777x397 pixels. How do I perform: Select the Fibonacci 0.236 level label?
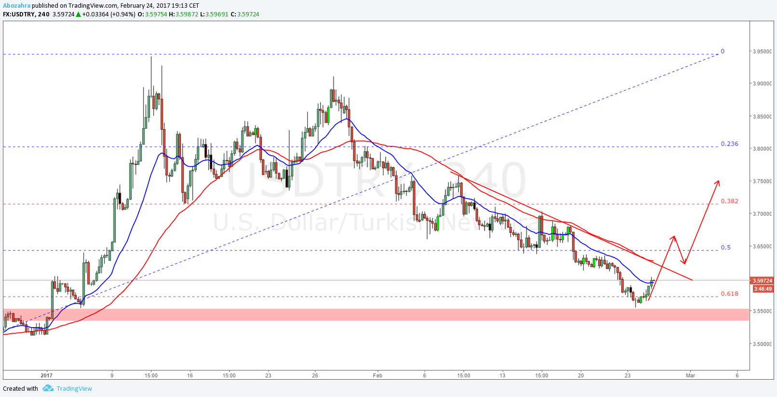click(x=729, y=144)
